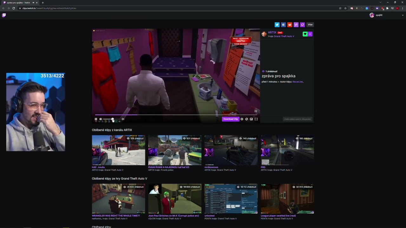This screenshot has width=406, height=228.
Task: Click the ARTIX channel avatar
Action: click(264, 34)
